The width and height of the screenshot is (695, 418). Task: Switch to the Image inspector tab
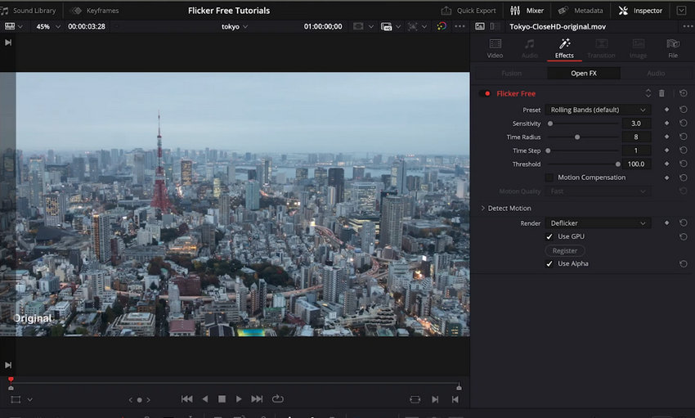pos(638,49)
